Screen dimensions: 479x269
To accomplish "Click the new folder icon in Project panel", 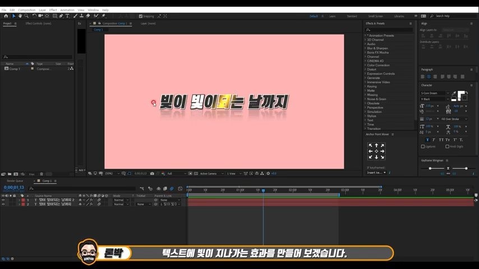I will (x=10, y=174).
